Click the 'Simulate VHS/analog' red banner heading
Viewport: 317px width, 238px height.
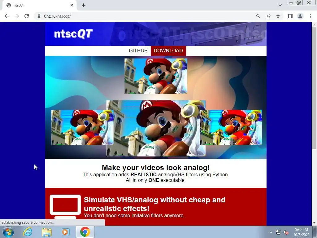point(154,204)
